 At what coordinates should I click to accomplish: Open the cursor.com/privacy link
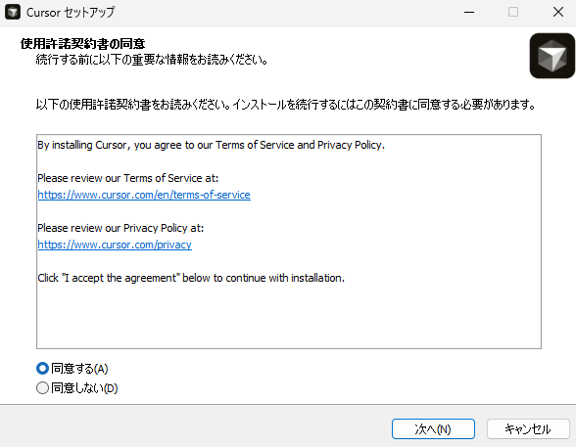tap(115, 245)
